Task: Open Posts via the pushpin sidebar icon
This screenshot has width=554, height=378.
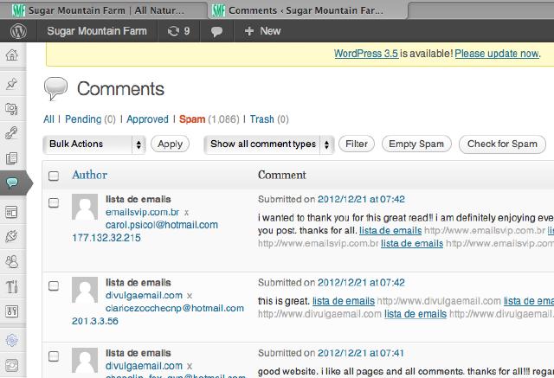Action: tap(12, 84)
